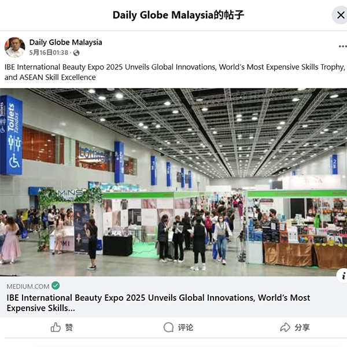This screenshot has width=347, height=347.
Task: Click the info icon on the image
Action: [x=342, y=276]
